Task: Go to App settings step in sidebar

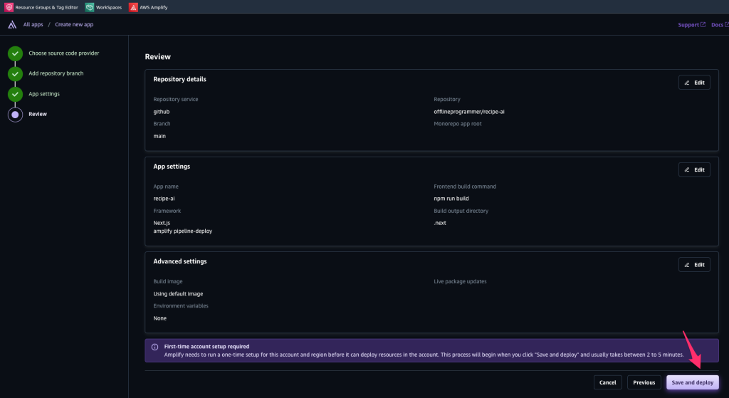Action: point(44,94)
